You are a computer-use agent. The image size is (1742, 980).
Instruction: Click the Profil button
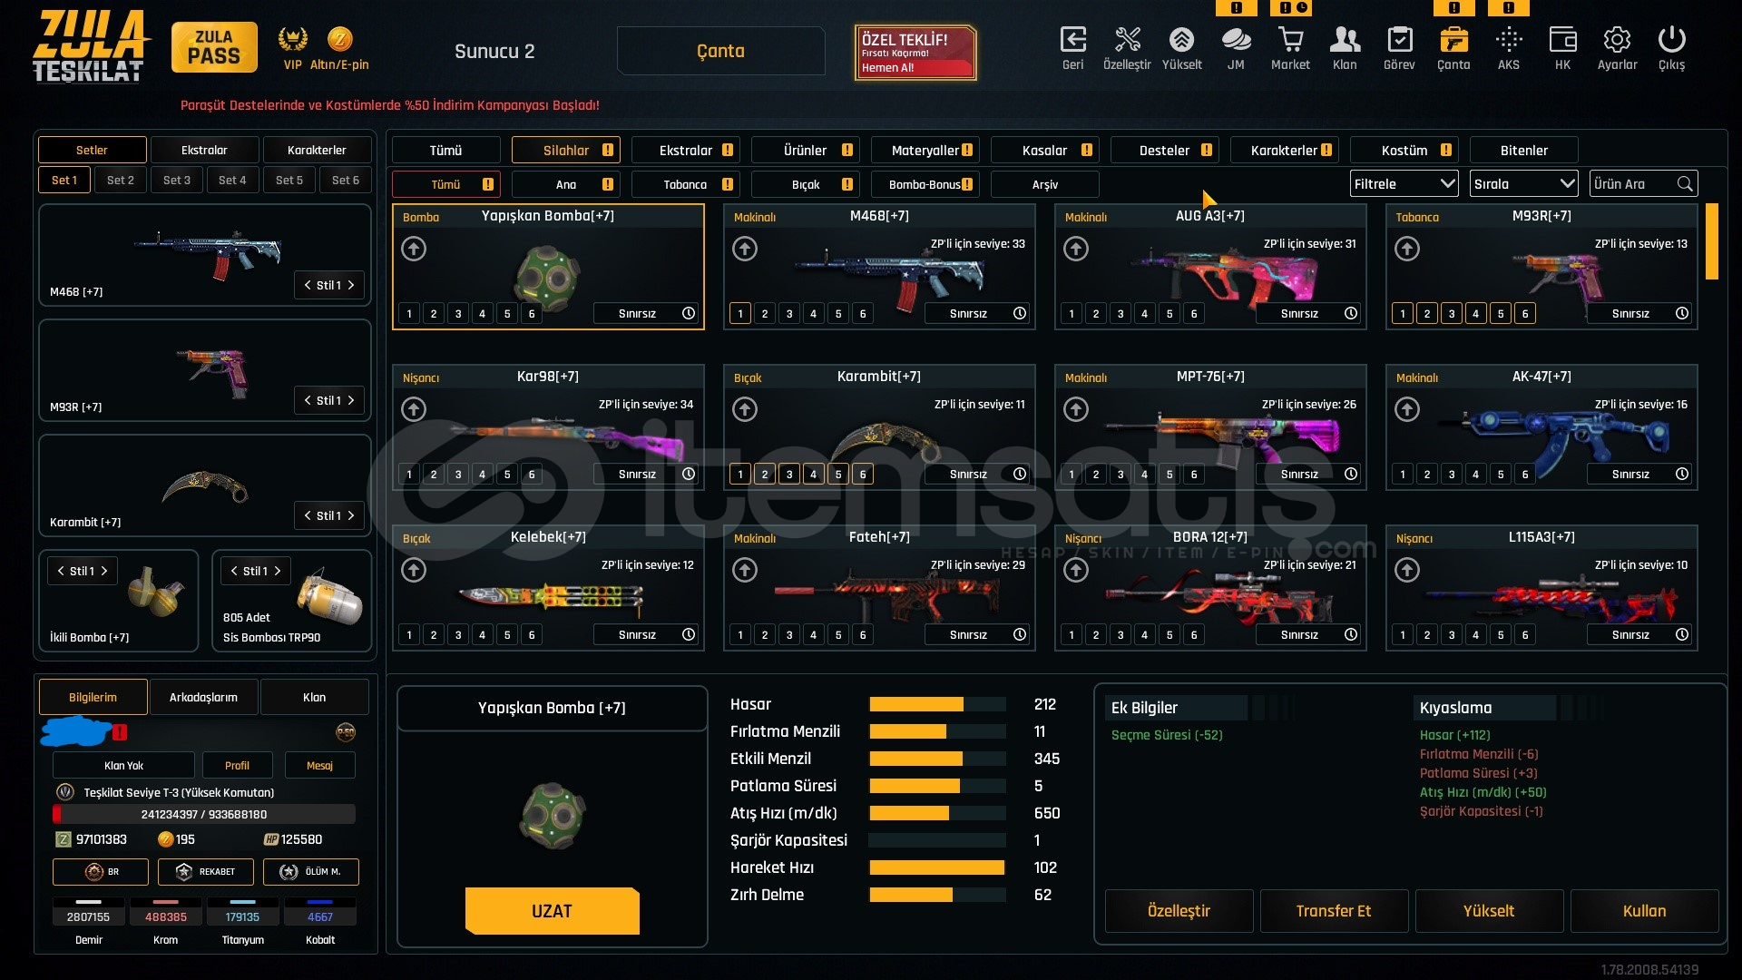[x=237, y=765]
